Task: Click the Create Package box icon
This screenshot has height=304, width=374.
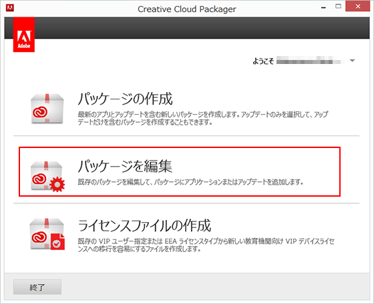Action: coord(47,109)
